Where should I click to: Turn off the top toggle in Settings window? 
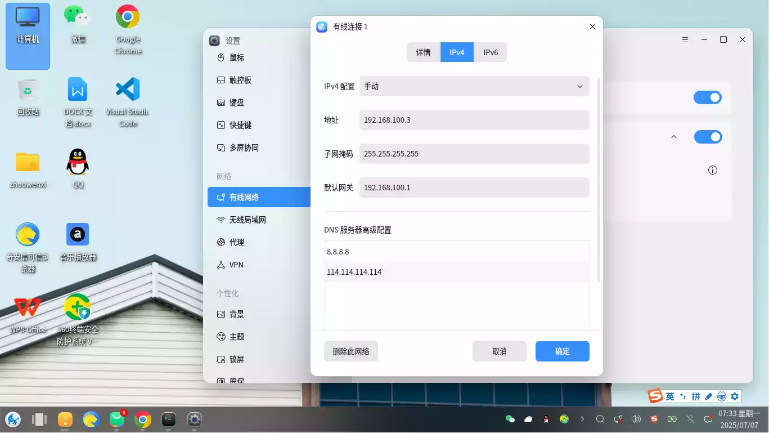[708, 97]
